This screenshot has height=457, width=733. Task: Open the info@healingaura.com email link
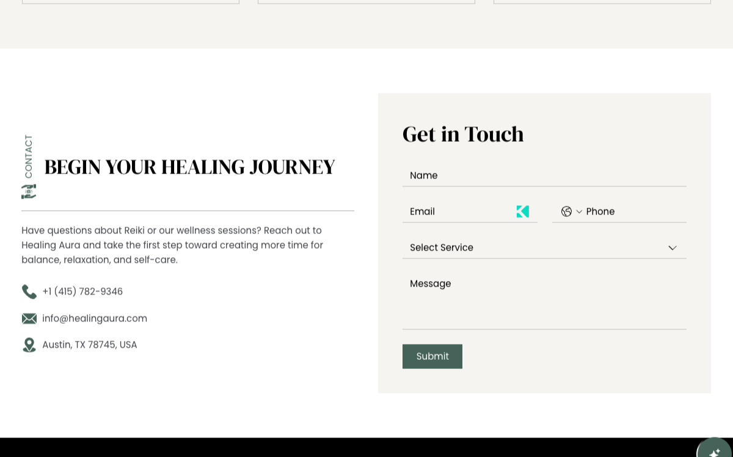(95, 318)
